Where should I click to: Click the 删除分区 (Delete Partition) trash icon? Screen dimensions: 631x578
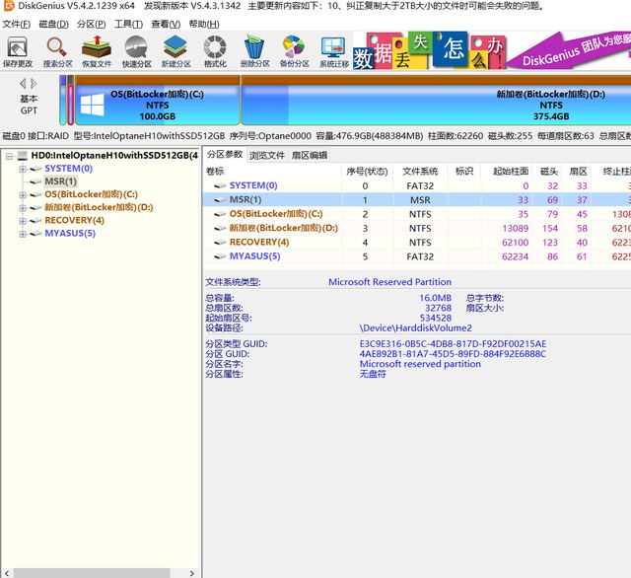point(254,50)
